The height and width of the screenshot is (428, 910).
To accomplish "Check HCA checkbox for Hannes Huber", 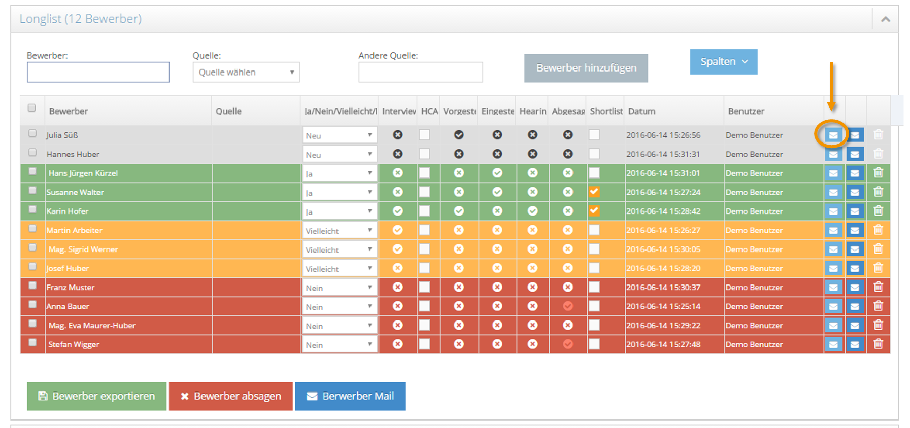I will (424, 154).
